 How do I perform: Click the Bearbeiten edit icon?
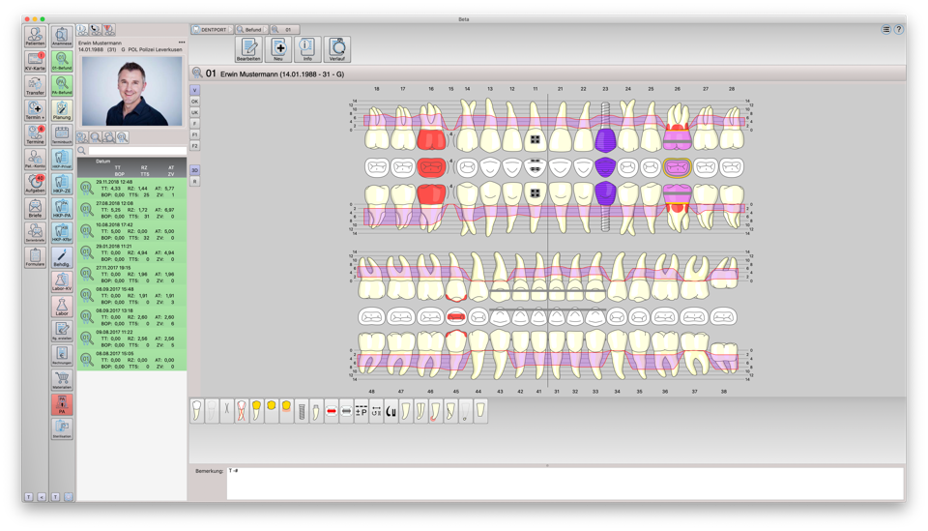coord(248,49)
